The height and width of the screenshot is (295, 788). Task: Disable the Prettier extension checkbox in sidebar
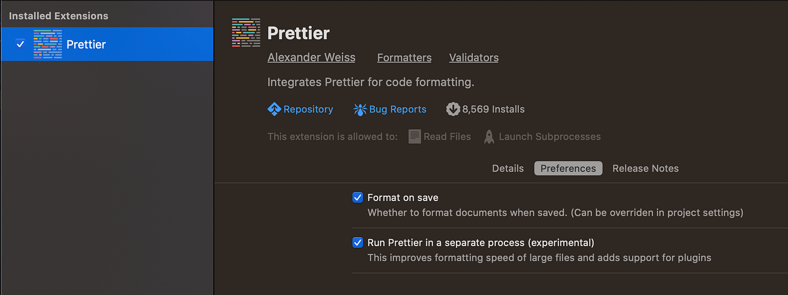point(20,44)
